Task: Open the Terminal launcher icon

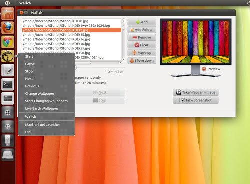Action: coord(8,84)
